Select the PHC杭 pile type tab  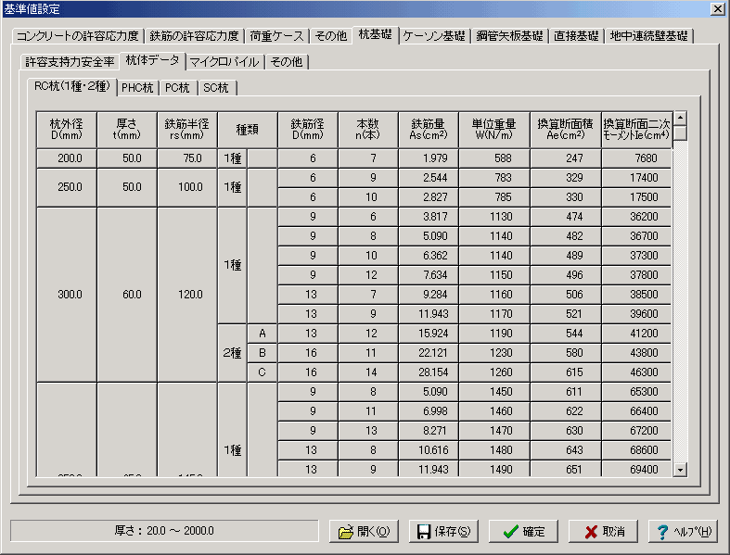tap(137, 88)
